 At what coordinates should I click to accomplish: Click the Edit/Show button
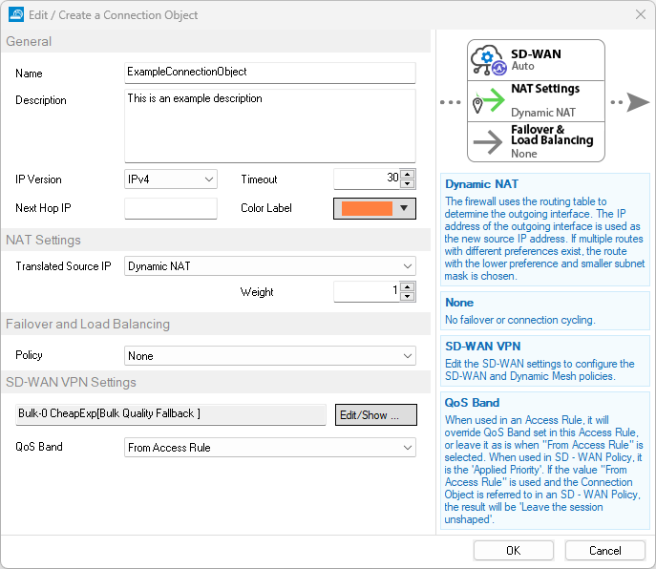coord(375,414)
